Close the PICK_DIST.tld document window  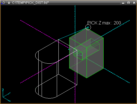(134, 3)
